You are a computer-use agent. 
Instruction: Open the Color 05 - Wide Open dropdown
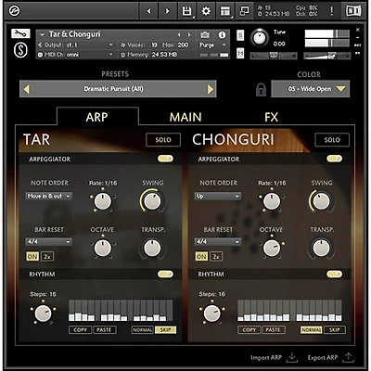pyautogui.click(x=311, y=89)
